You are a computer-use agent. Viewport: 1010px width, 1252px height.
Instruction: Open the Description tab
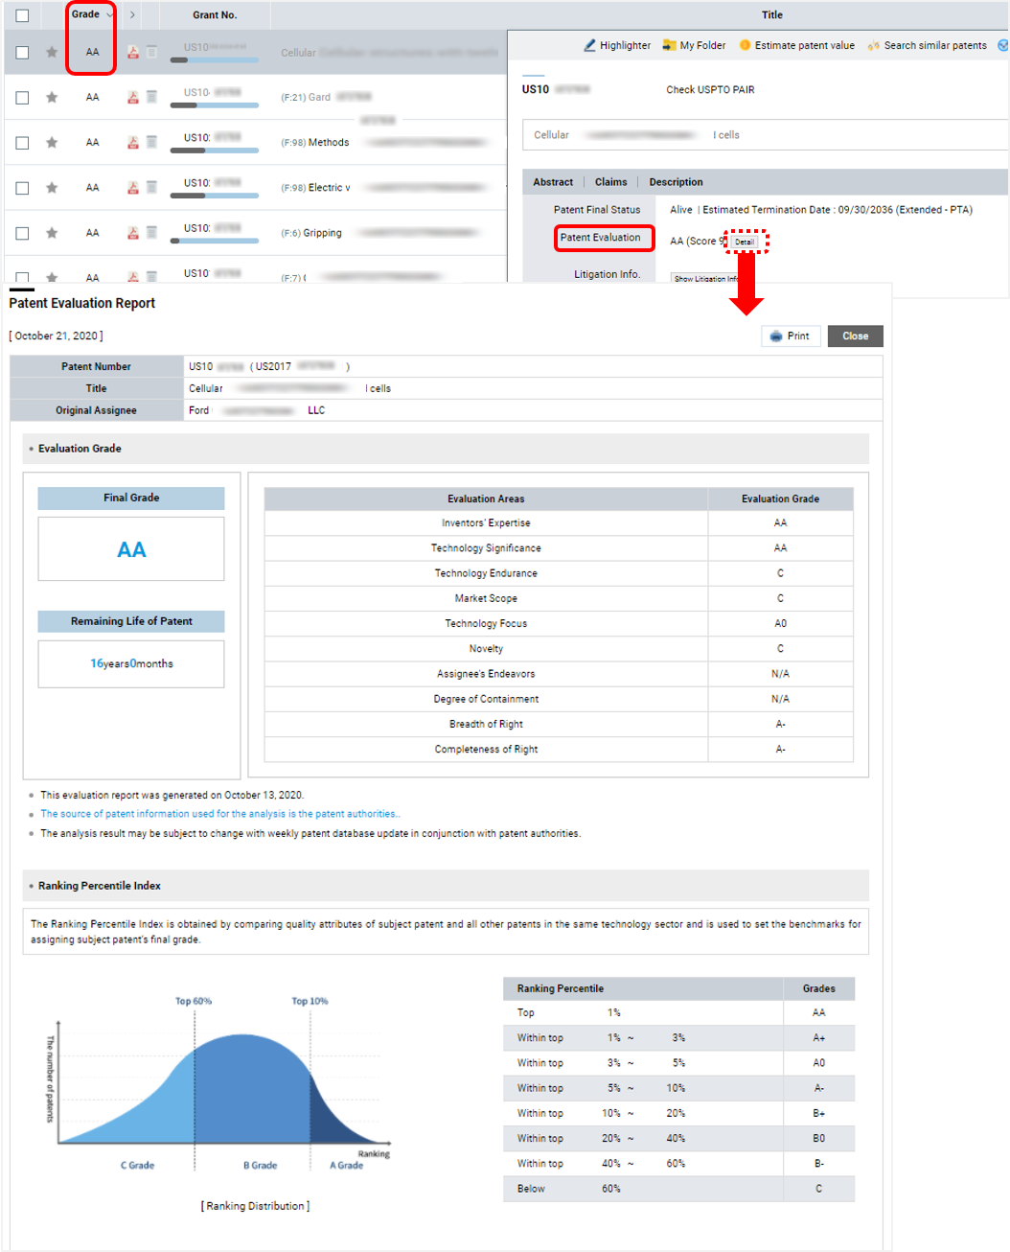[676, 182]
